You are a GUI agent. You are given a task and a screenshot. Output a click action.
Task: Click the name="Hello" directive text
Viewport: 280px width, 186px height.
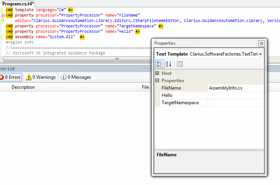coord(119,31)
